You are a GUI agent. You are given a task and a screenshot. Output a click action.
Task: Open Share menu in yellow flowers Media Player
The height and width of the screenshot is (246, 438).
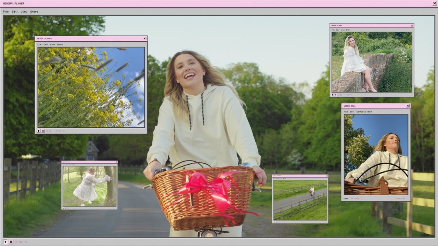(x=60, y=44)
